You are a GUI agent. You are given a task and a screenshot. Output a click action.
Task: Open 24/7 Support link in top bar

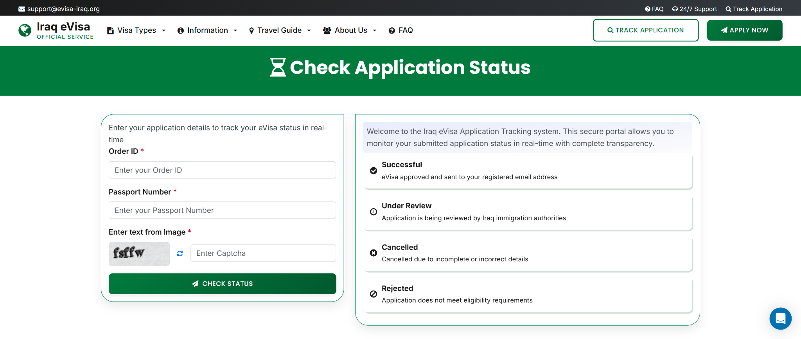click(x=694, y=9)
